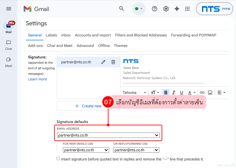Open the Add-ons tab
Viewport: 236px width, 168px height.
(35, 46)
